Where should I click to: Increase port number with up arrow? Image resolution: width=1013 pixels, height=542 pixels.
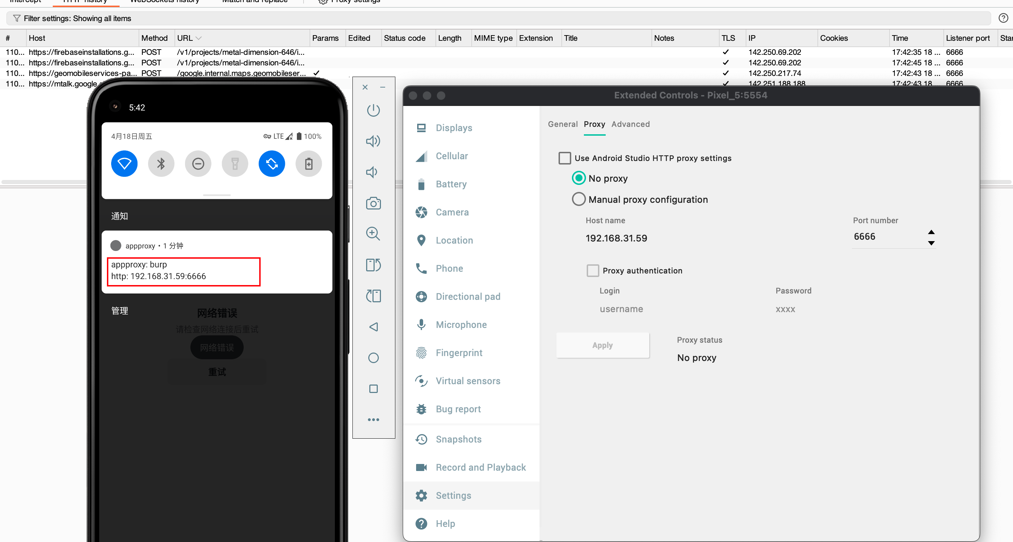(x=931, y=232)
